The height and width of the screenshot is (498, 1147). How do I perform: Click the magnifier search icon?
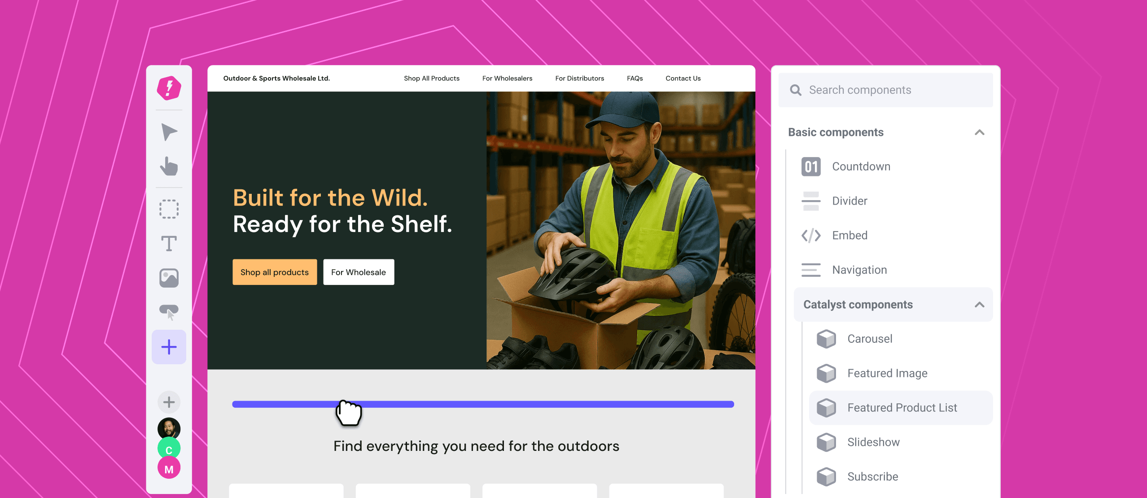796,90
